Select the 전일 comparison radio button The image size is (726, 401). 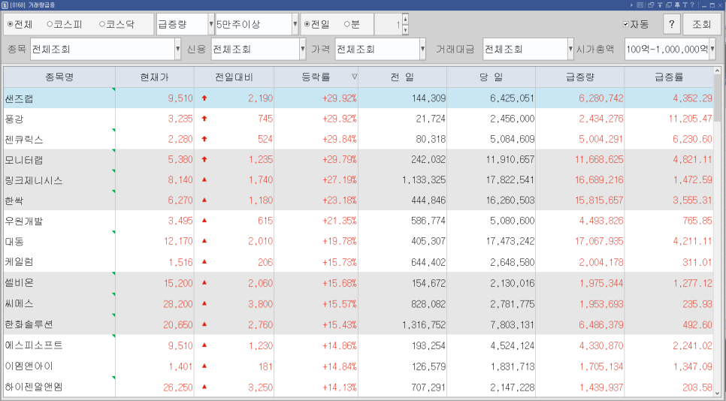(x=307, y=24)
